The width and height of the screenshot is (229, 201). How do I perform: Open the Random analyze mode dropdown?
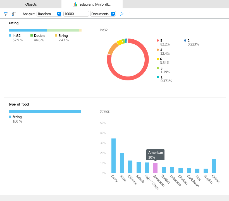(49, 14)
